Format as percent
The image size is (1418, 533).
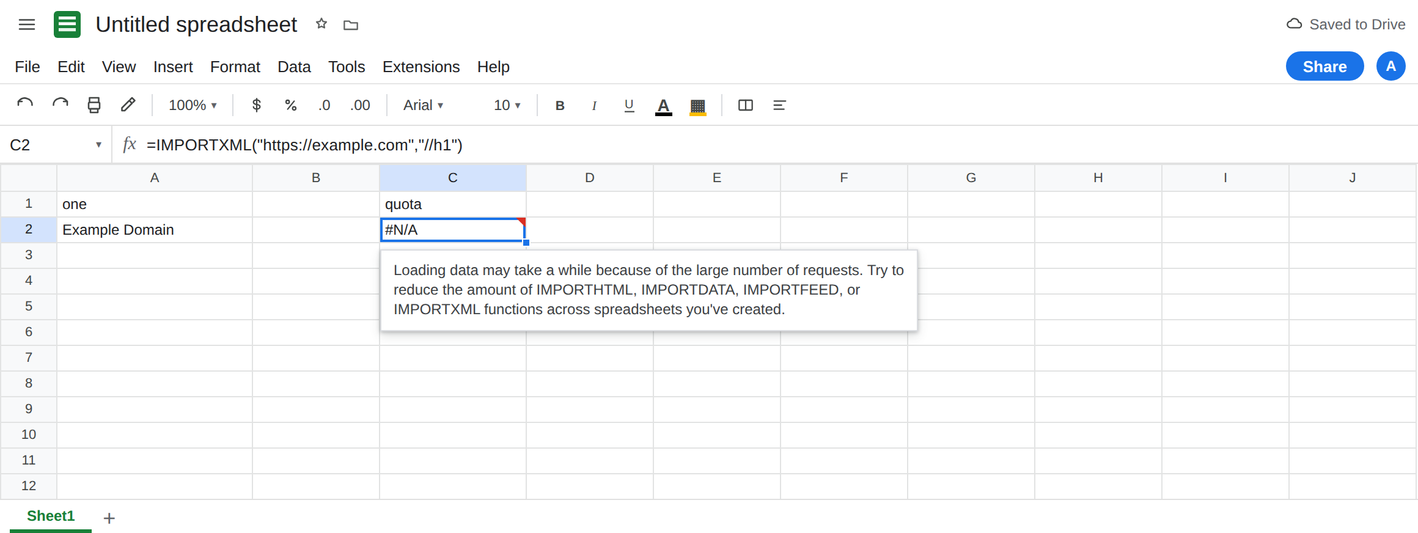tap(291, 105)
